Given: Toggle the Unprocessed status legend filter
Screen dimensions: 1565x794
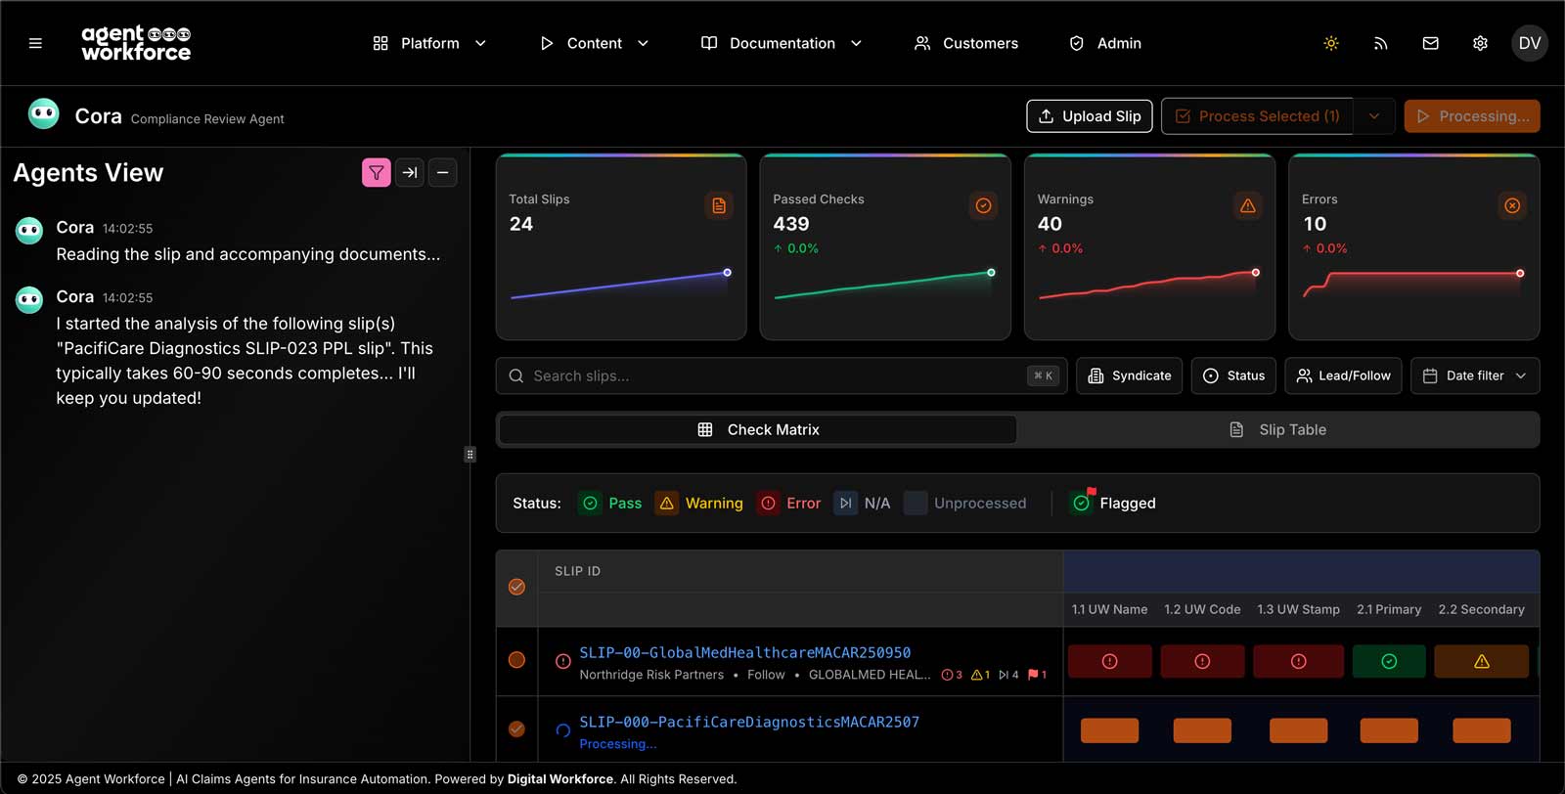Looking at the screenshot, I should pos(965,504).
